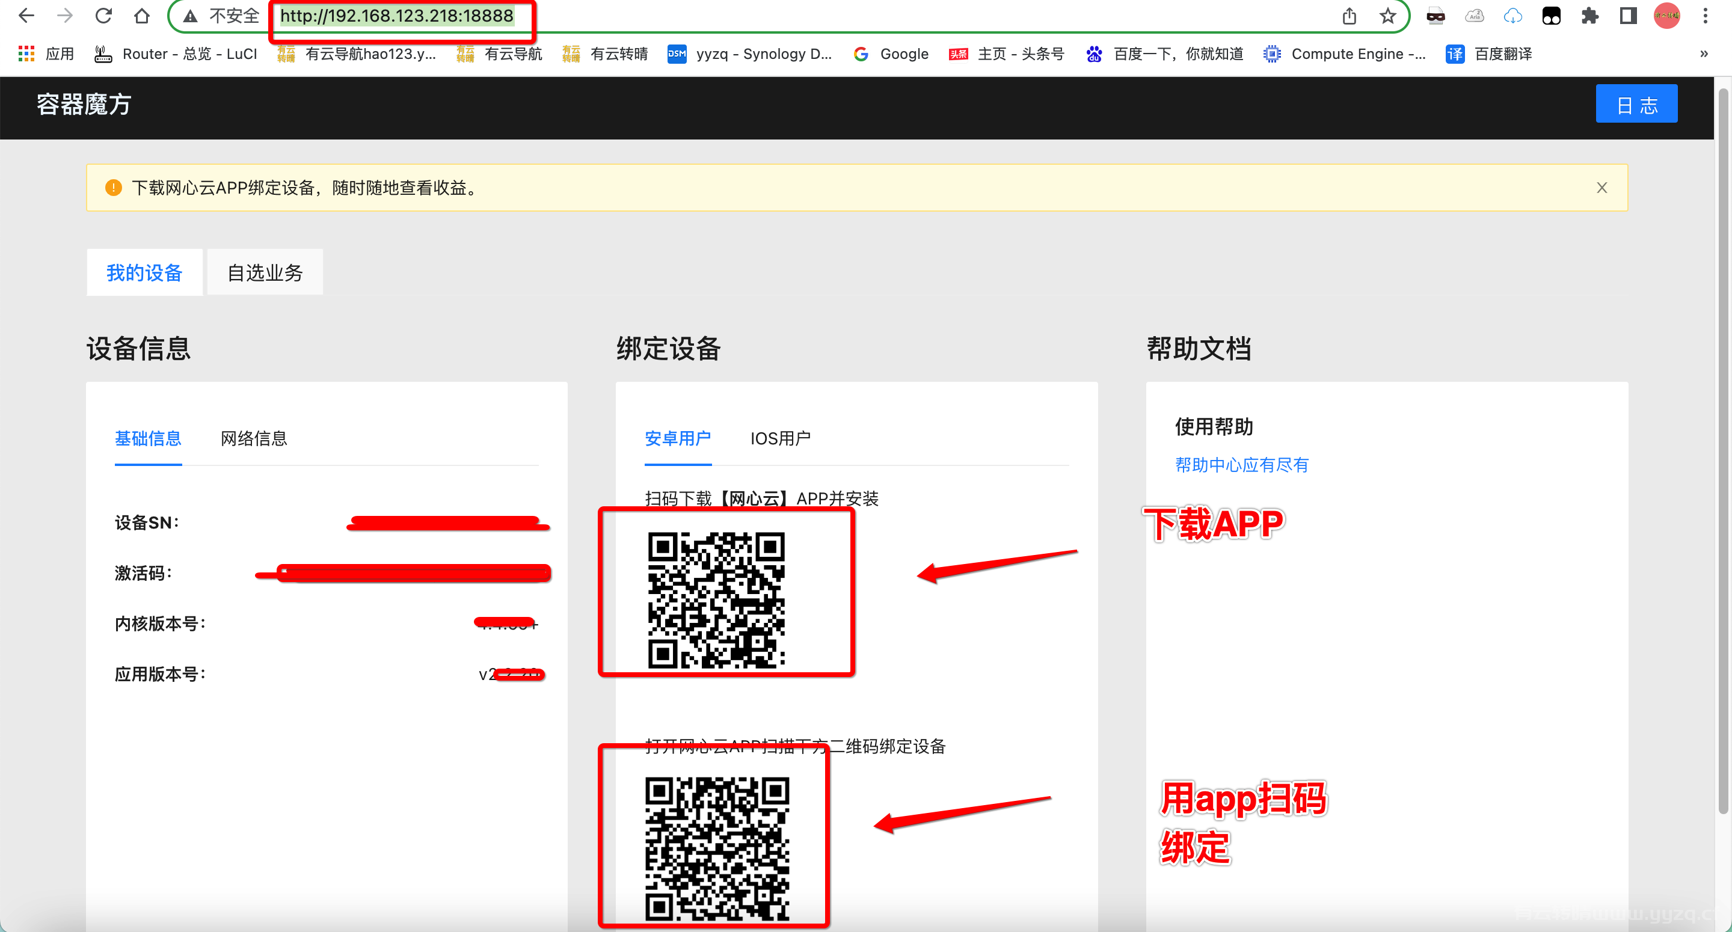Open Router - 总览 - LuCI bookmark

click(176, 54)
